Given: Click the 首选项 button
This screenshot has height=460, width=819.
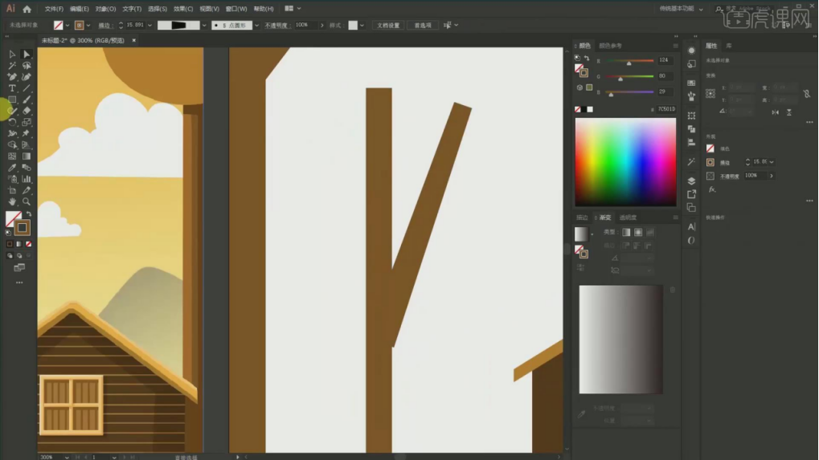Looking at the screenshot, I should [423, 26].
